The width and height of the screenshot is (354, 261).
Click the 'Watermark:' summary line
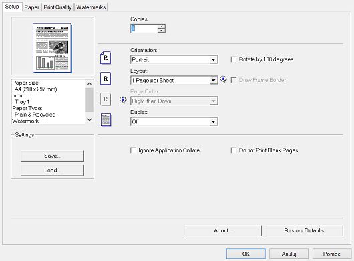[x=26, y=121]
